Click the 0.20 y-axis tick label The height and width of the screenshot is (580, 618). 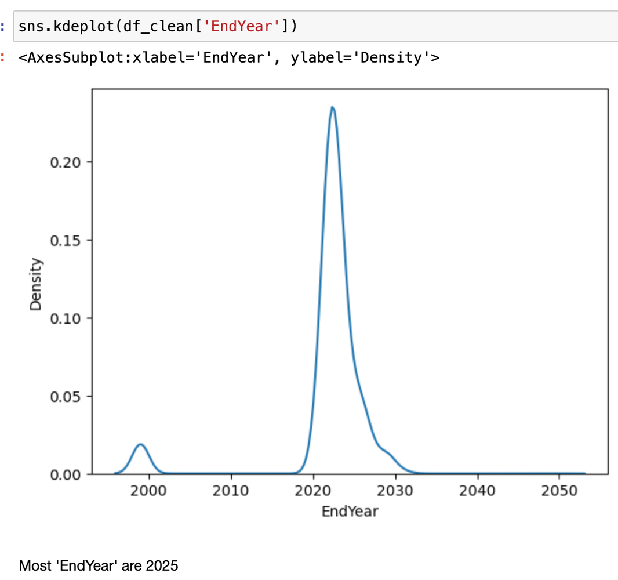(x=65, y=162)
